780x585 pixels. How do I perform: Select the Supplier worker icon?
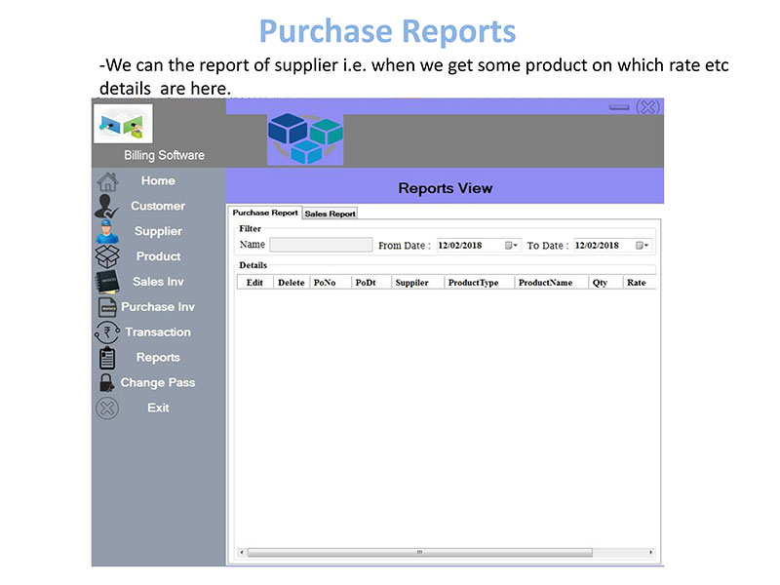click(x=106, y=231)
